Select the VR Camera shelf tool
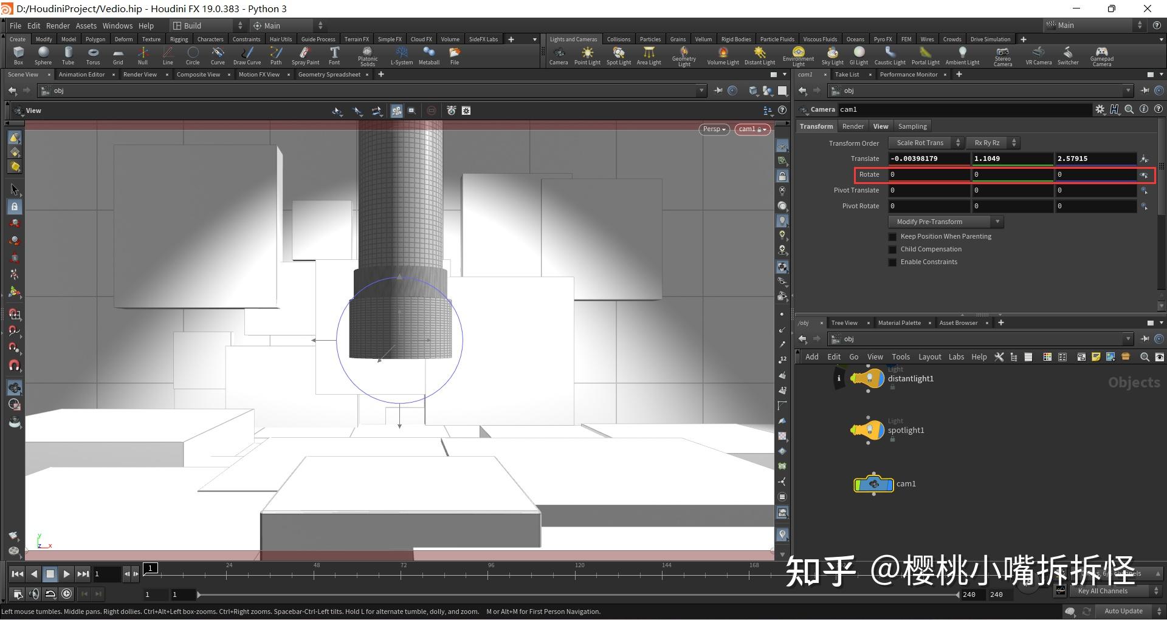The height and width of the screenshot is (620, 1167). pyautogui.click(x=1038, y=55)
